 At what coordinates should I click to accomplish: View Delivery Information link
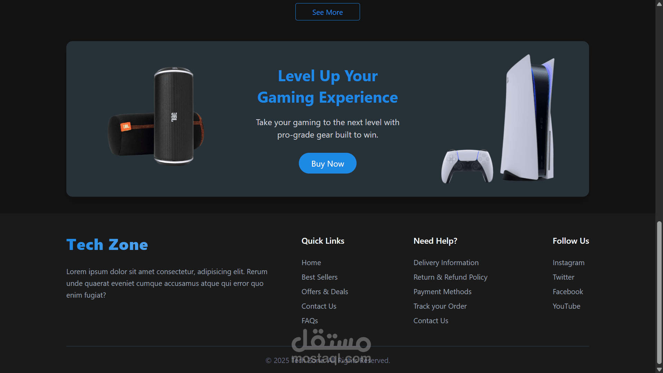[x=446, y=263]
